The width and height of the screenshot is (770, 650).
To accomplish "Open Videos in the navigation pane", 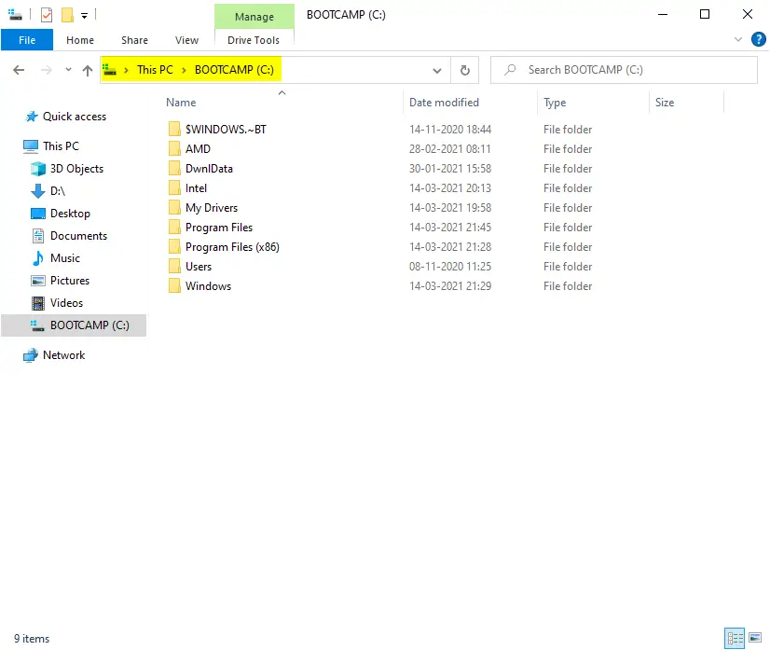I will tap(66, 303).
